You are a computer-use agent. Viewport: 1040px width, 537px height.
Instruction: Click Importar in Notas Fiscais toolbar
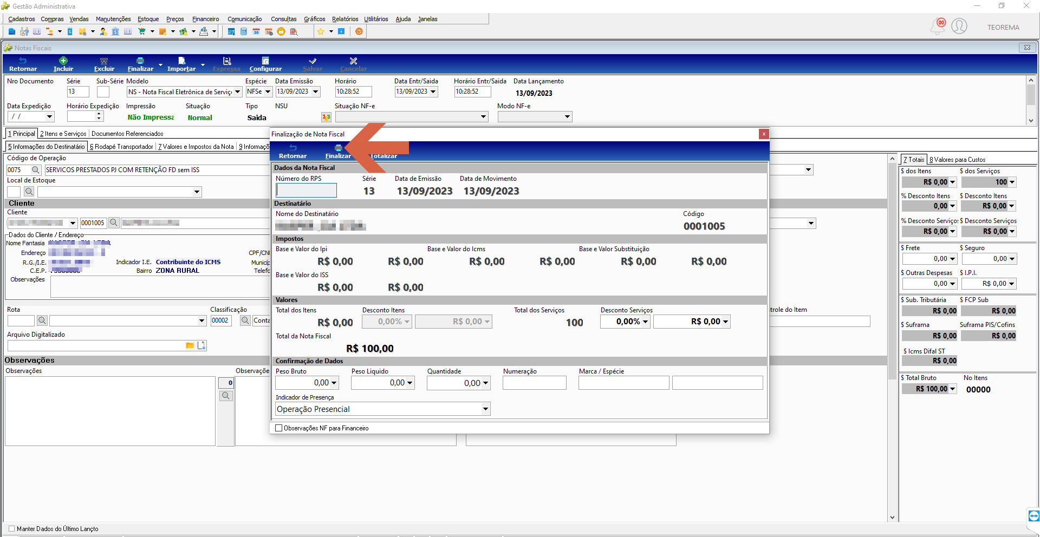tap(181, 64)
